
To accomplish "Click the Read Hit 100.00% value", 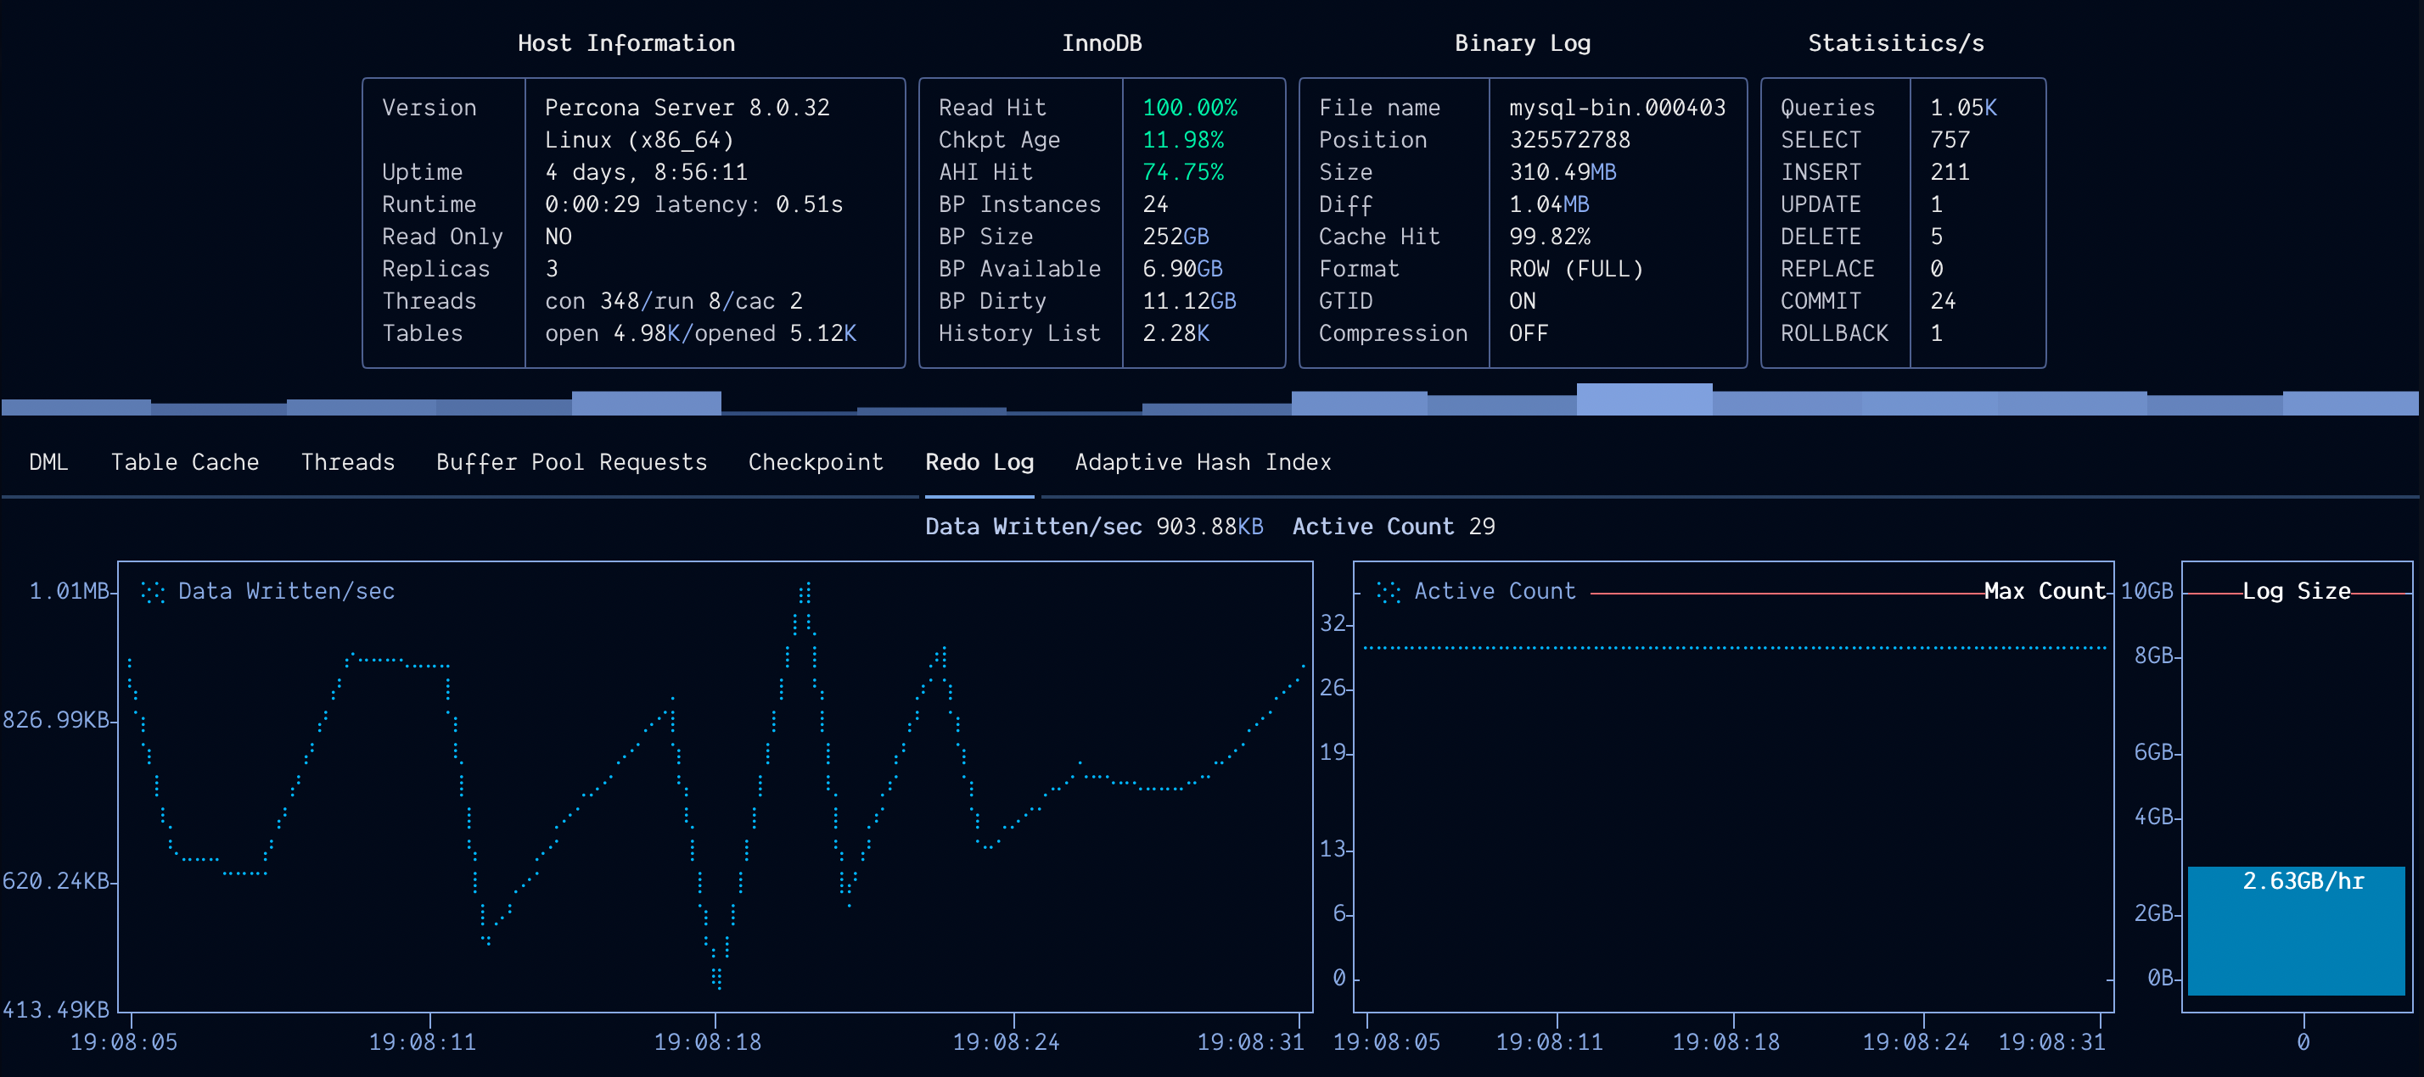I will click(x=1189, y=109).
